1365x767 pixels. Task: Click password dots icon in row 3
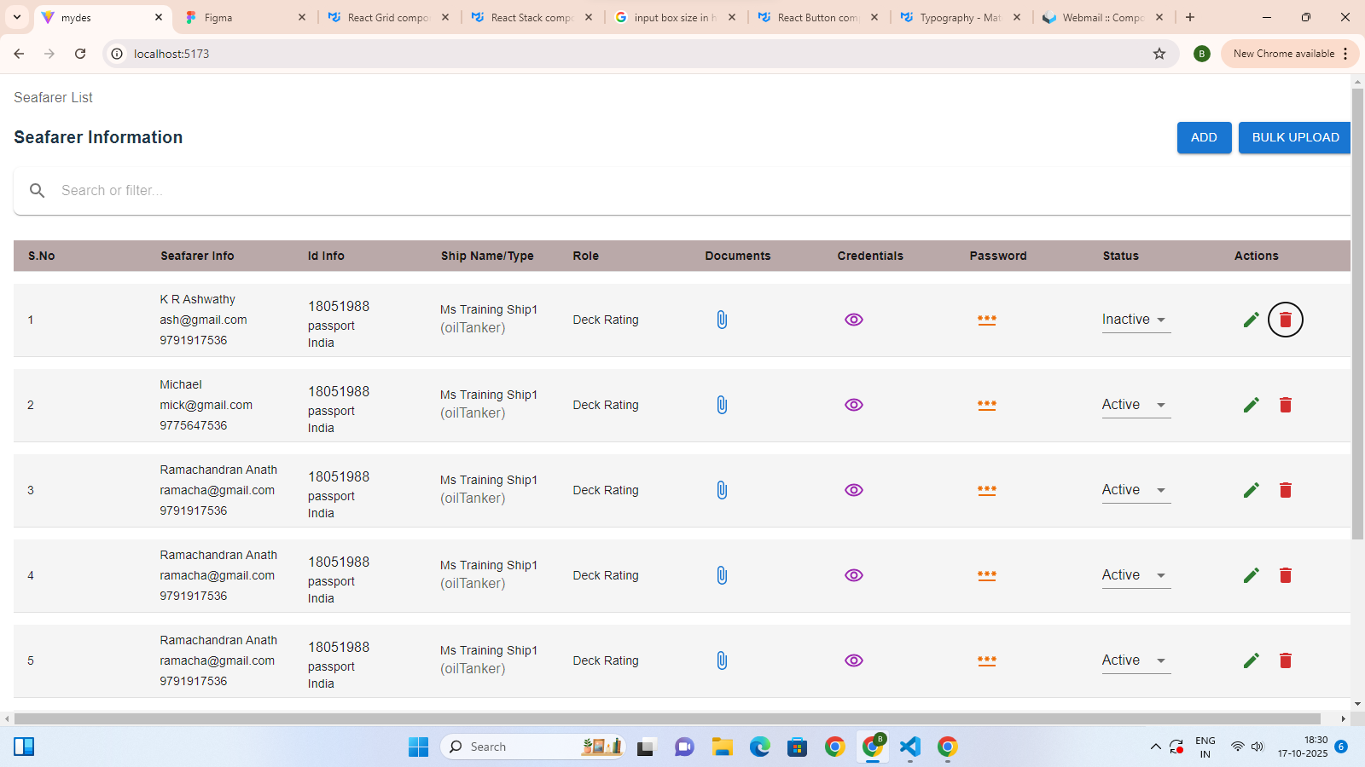coord(986,490)
